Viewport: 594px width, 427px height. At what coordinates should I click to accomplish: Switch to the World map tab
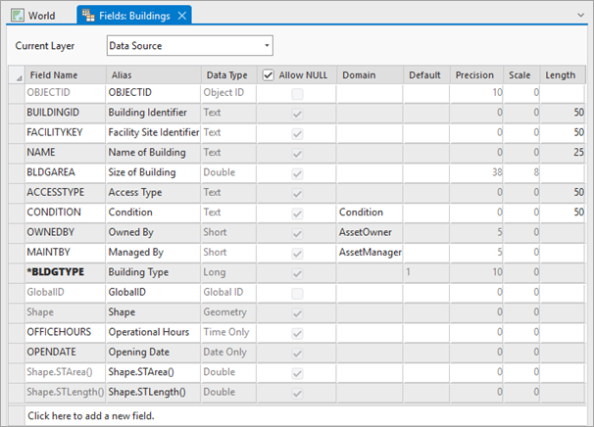[40, 16]
